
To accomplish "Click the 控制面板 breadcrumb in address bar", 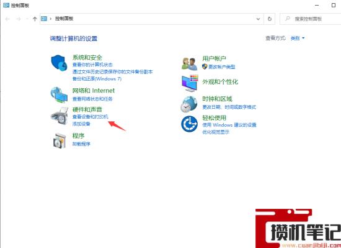I will click(64, 19).
